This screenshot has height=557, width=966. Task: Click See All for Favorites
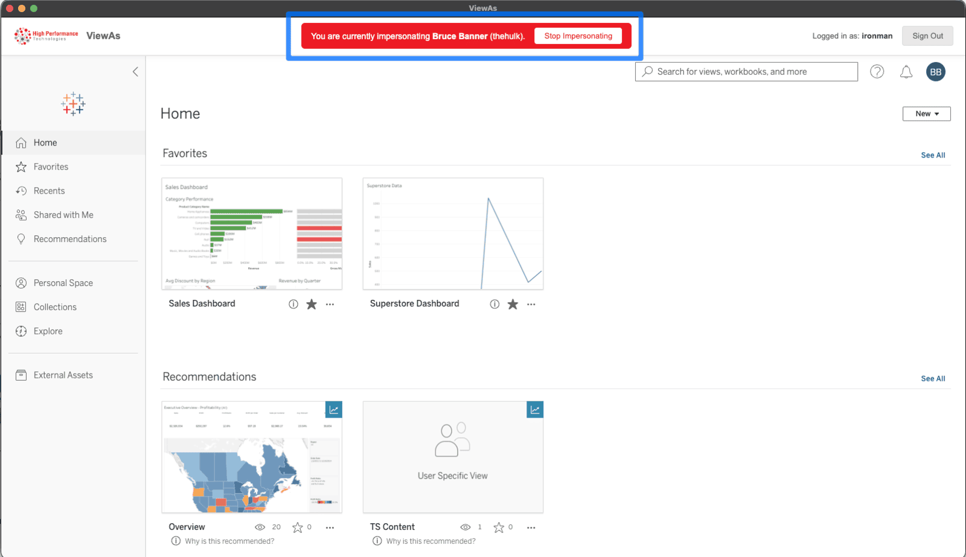click(x=933, y=155)
